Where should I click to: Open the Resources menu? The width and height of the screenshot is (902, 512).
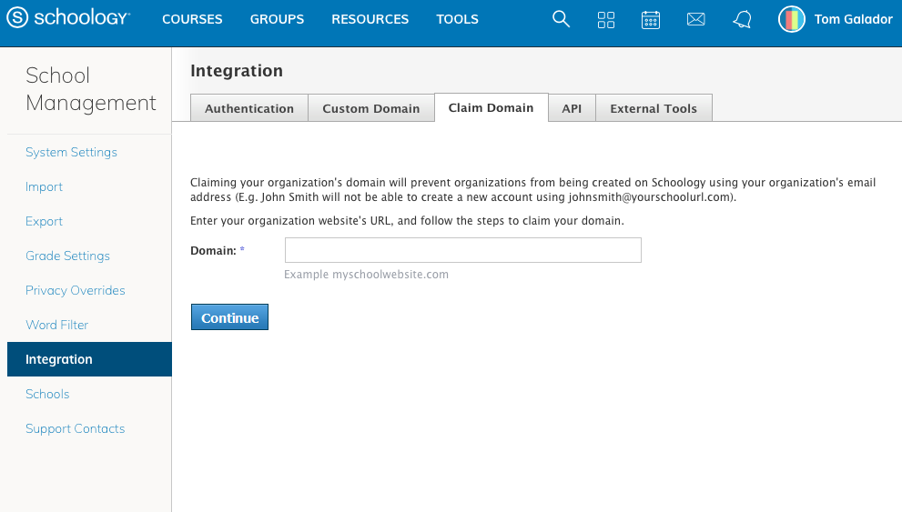pos(370,19)
